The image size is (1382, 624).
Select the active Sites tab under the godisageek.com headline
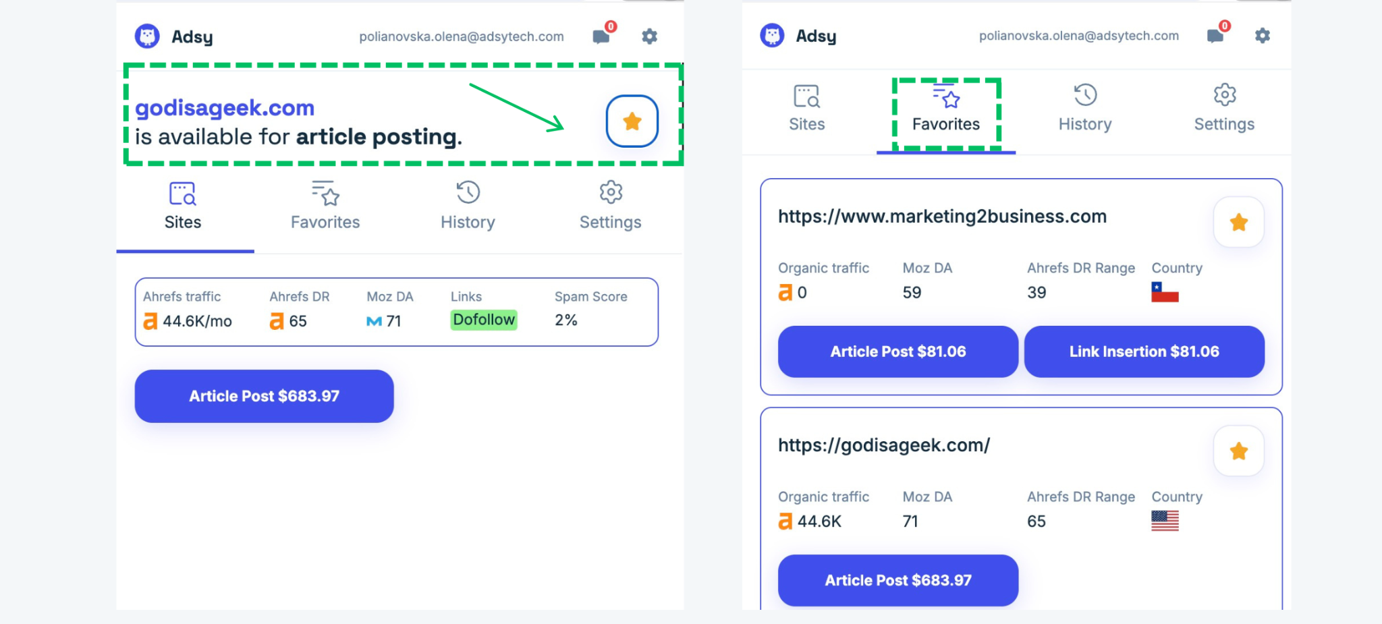click(x=183, y=206)
